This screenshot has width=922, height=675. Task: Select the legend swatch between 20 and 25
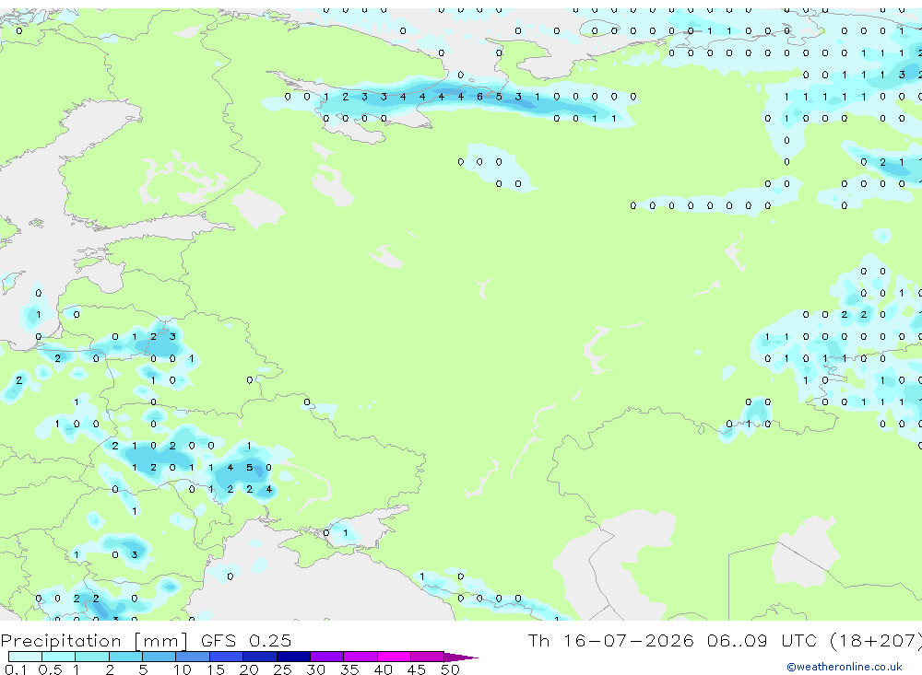259,657
